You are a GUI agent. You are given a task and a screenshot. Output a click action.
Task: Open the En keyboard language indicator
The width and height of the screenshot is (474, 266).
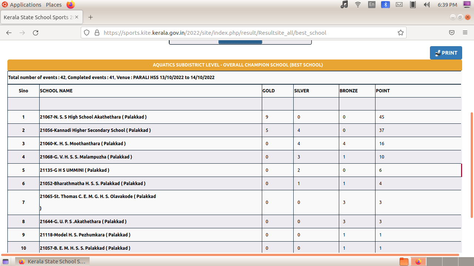372,4
